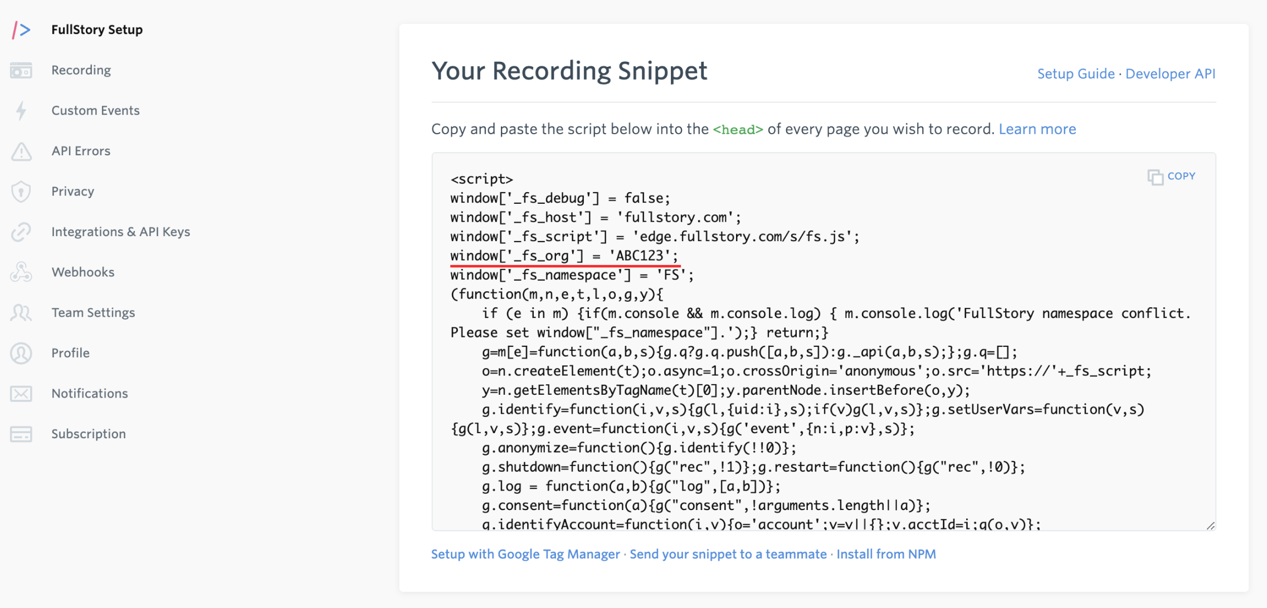
Task: Open the Developer API link
Action: coord(1170,73)
